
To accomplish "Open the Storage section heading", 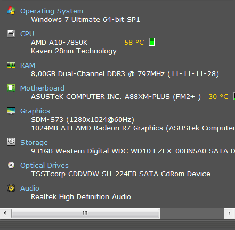I will pos(34,143).
